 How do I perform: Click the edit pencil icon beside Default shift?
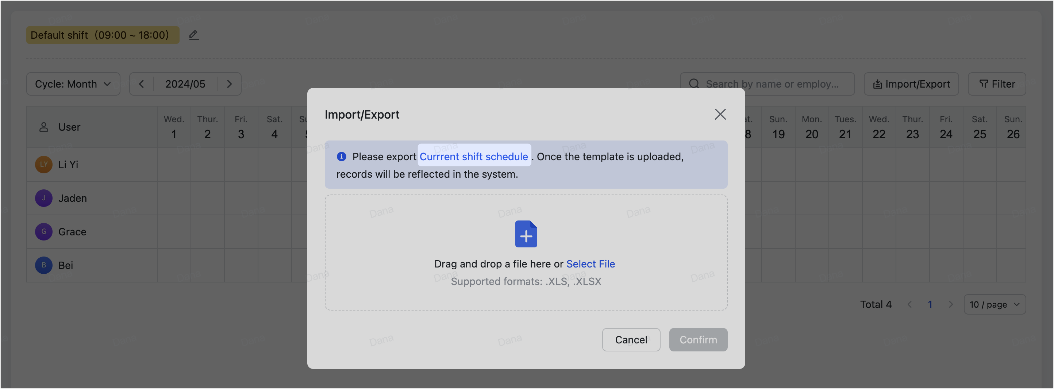[193, 35]
